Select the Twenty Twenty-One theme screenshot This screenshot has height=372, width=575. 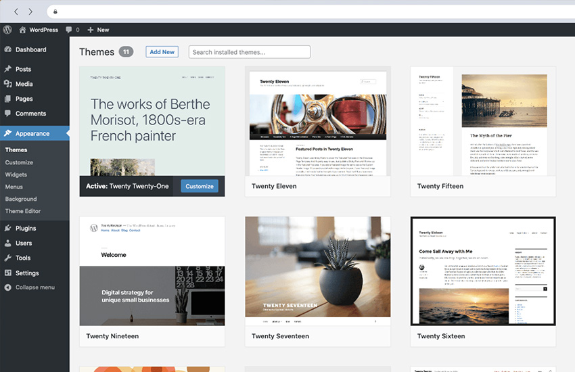click(152, 121)
